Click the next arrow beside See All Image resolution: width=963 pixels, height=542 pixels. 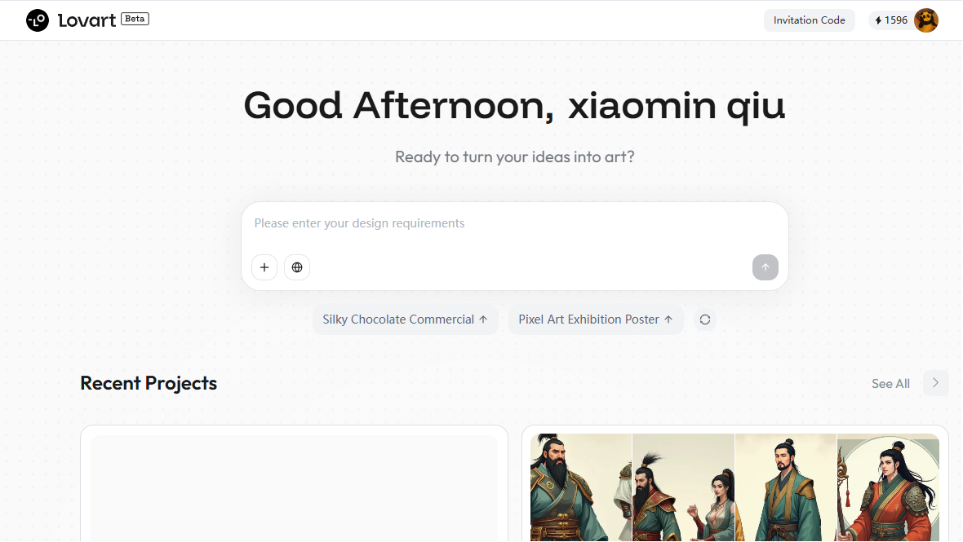coord(935,383)
